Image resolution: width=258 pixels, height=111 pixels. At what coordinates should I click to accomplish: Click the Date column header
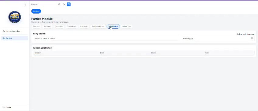[x=102, y=53]
